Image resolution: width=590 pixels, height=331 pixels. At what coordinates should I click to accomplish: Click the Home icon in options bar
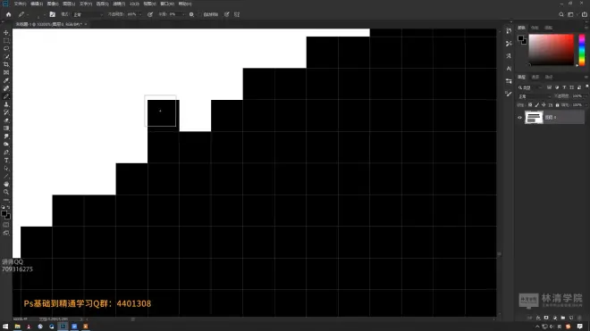point(9,14)
